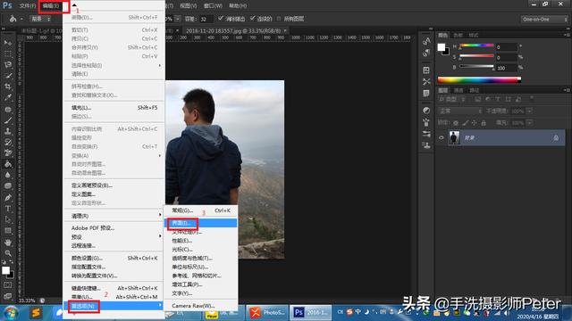Select the Rectangular Marquee tool
Screen dimensions: 572x321
[x=8, y=53]
